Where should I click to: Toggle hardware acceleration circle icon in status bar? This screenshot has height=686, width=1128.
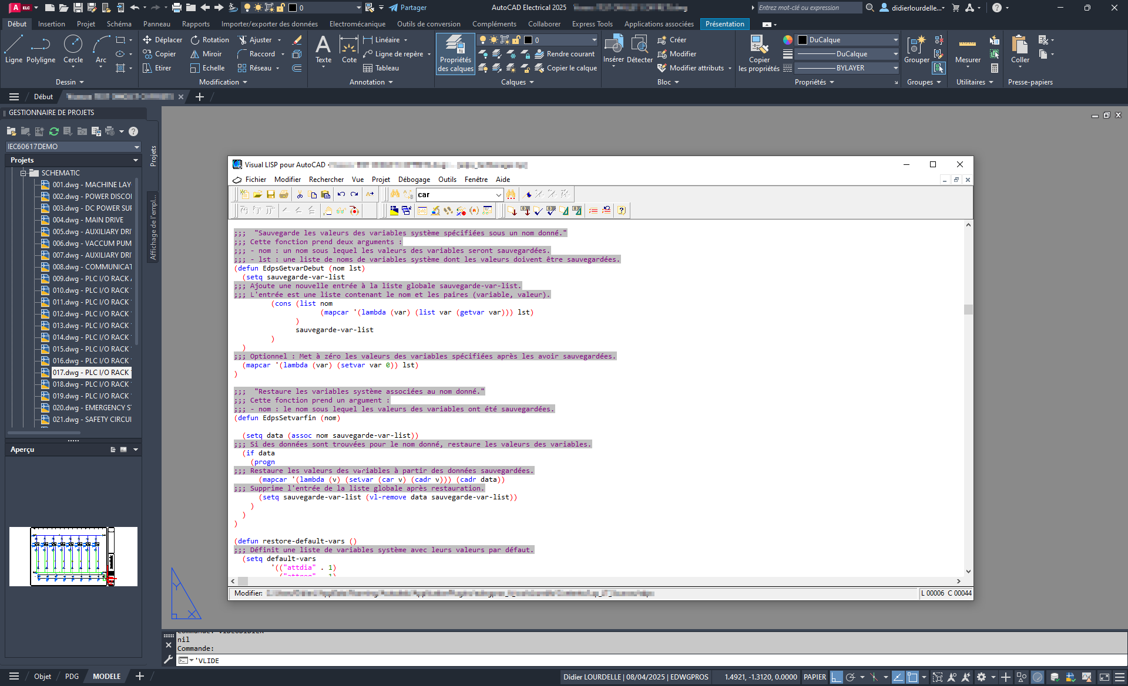[1038, 677]
